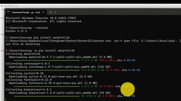This screenshot has height=101, width=181.
Task: Click the 'Collecting matplotlib' line
Action: [23, 54]
